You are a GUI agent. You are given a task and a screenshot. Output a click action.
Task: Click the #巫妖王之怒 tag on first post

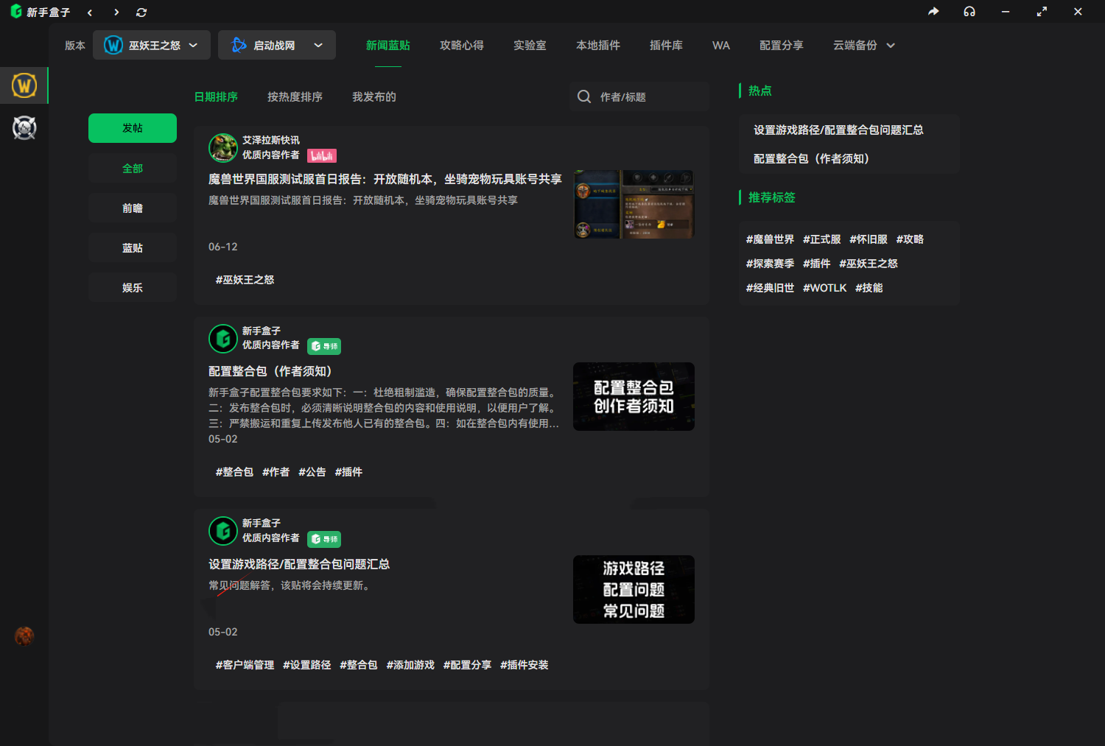[x=245, y=280]
